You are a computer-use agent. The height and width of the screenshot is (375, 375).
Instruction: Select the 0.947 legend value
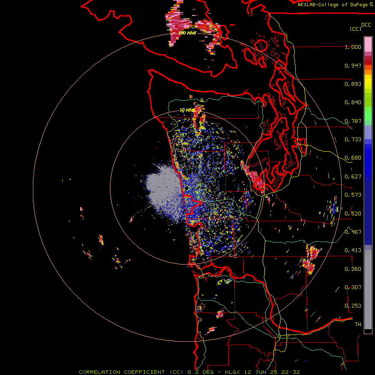(353, 65)
